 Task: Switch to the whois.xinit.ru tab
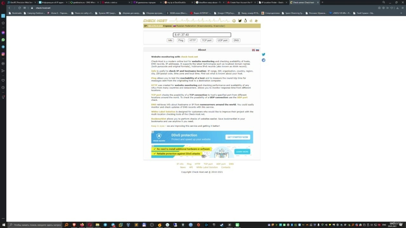click(116, 2)
